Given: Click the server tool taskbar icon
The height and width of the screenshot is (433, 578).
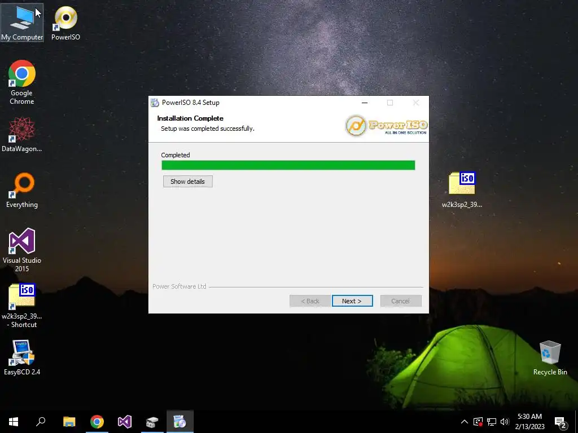Looking at the screenshot, I should point(152,422).
